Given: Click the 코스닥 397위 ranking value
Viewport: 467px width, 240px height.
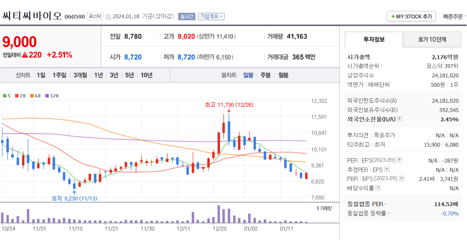Looking at the screenshot, I should click(x=442, y=66).
